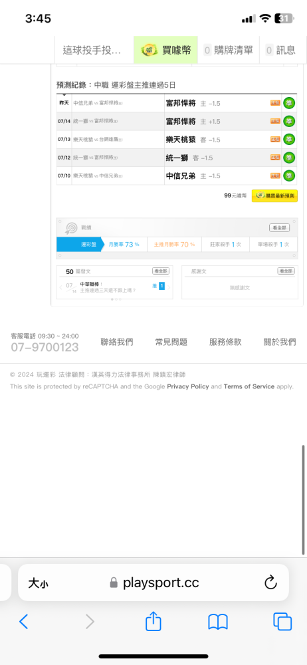307x665 pixels.
Task: Click 看全部 in the 篇發文 box
Action: click(x=161, y=271)
